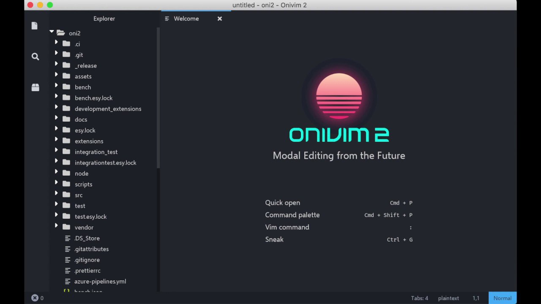Select the assets folder name

tap(83, 76)
